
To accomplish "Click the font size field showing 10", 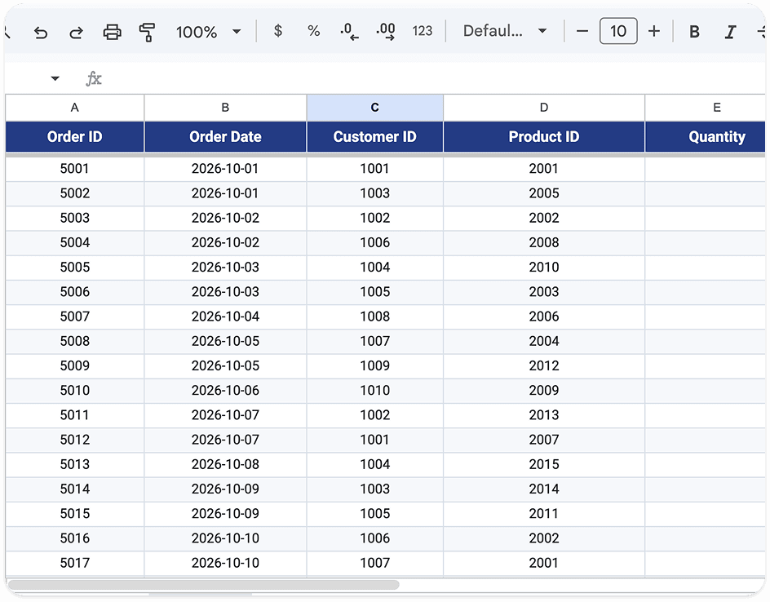I will (x=618, y=31).
